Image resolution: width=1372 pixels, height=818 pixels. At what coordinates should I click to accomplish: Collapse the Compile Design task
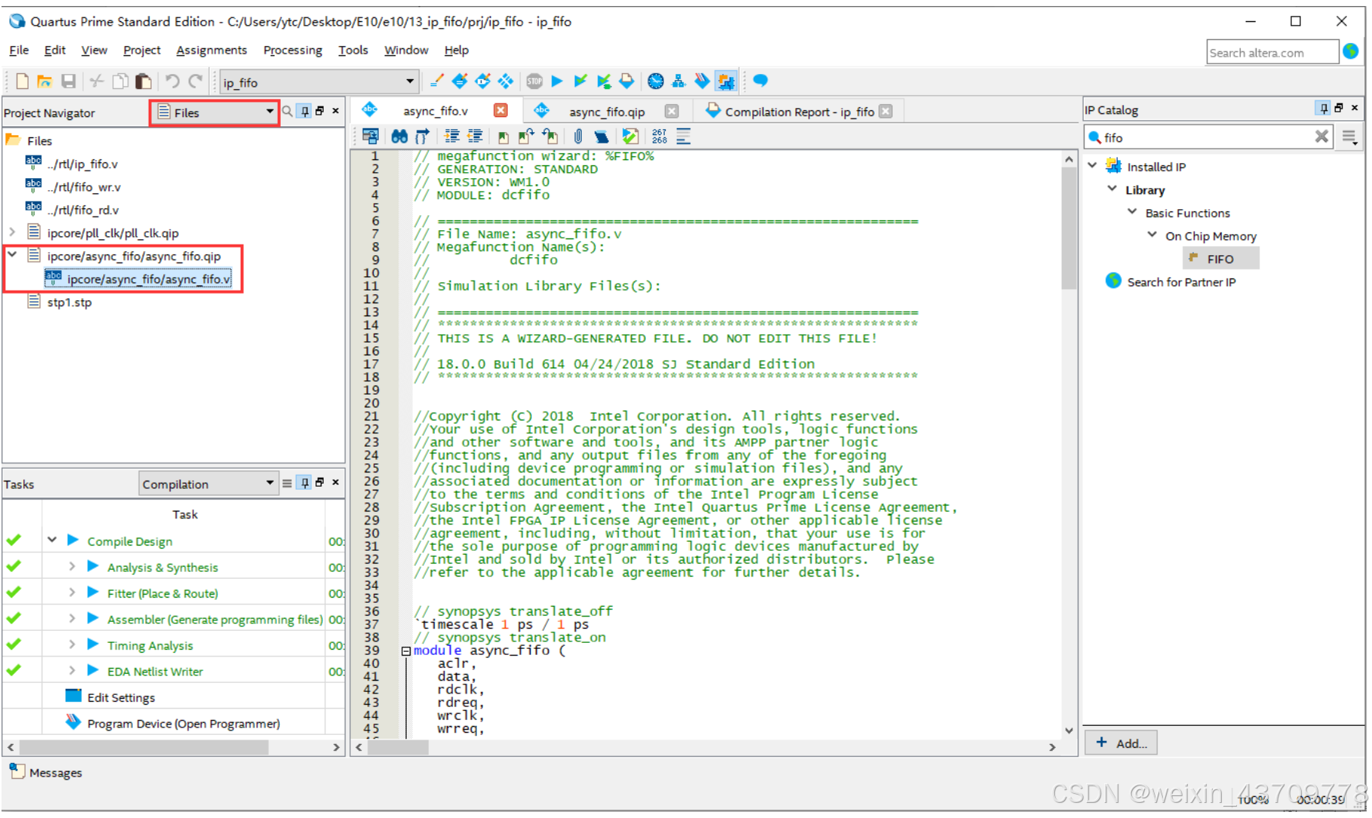pyautogui.click(x=52, y=540)
